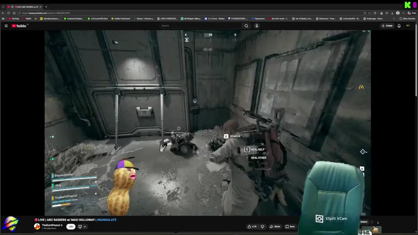
Task: Open s1ckmodzs420 | Kick bookmark
Action: (x=97, y=19)
